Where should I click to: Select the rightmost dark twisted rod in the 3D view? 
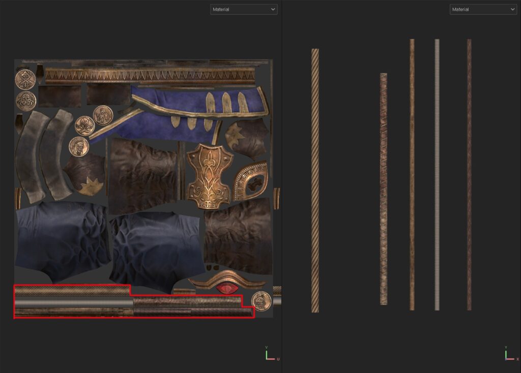tap(469, 174)
